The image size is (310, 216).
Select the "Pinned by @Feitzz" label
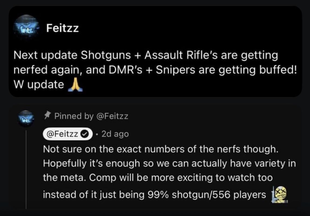(x=91, y=116)
